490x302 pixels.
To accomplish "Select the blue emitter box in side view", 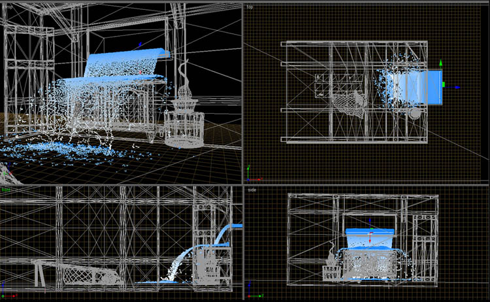I will [370, 233].
